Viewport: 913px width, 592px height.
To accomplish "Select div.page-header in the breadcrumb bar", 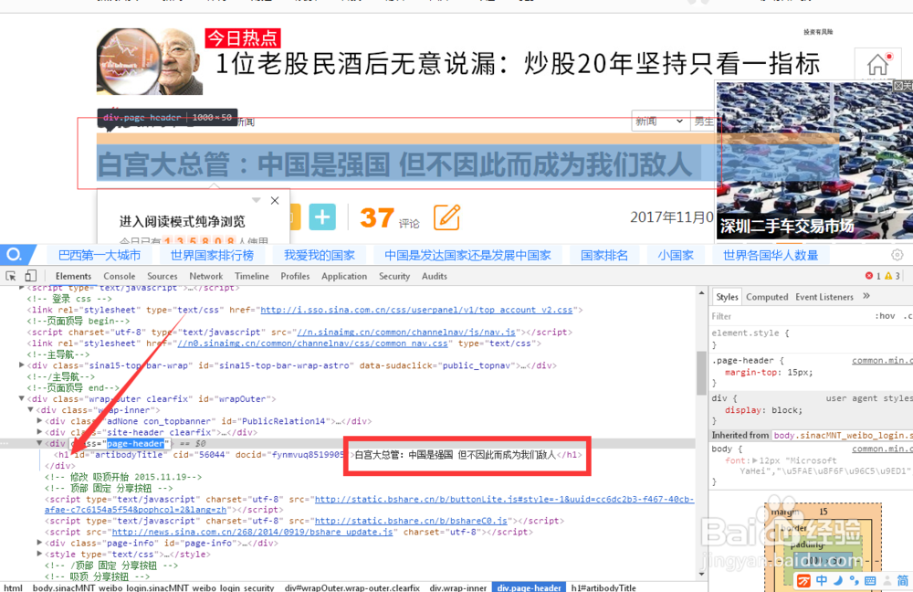I will tap(529, 587).
